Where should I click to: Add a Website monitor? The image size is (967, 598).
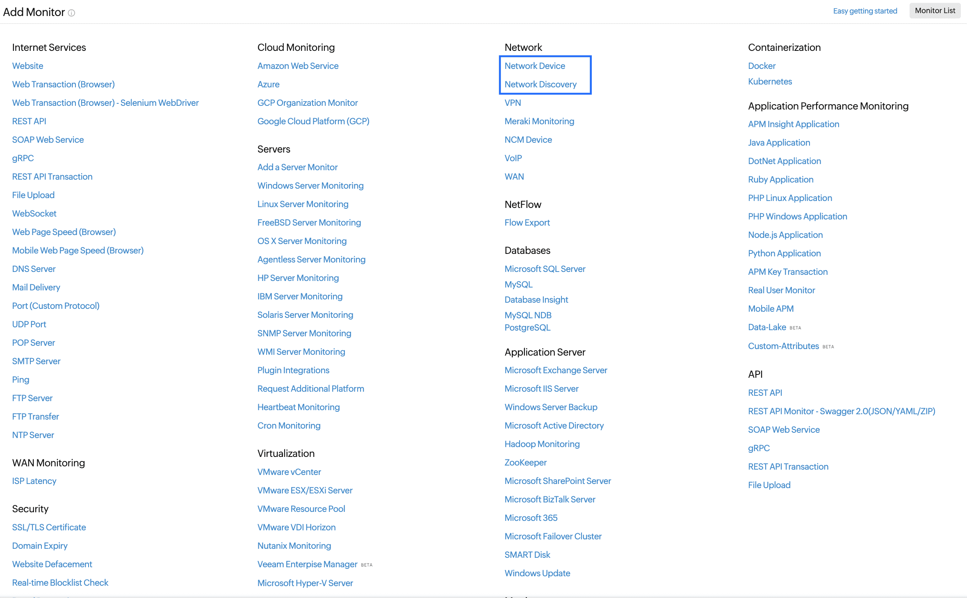pos(27,66)
